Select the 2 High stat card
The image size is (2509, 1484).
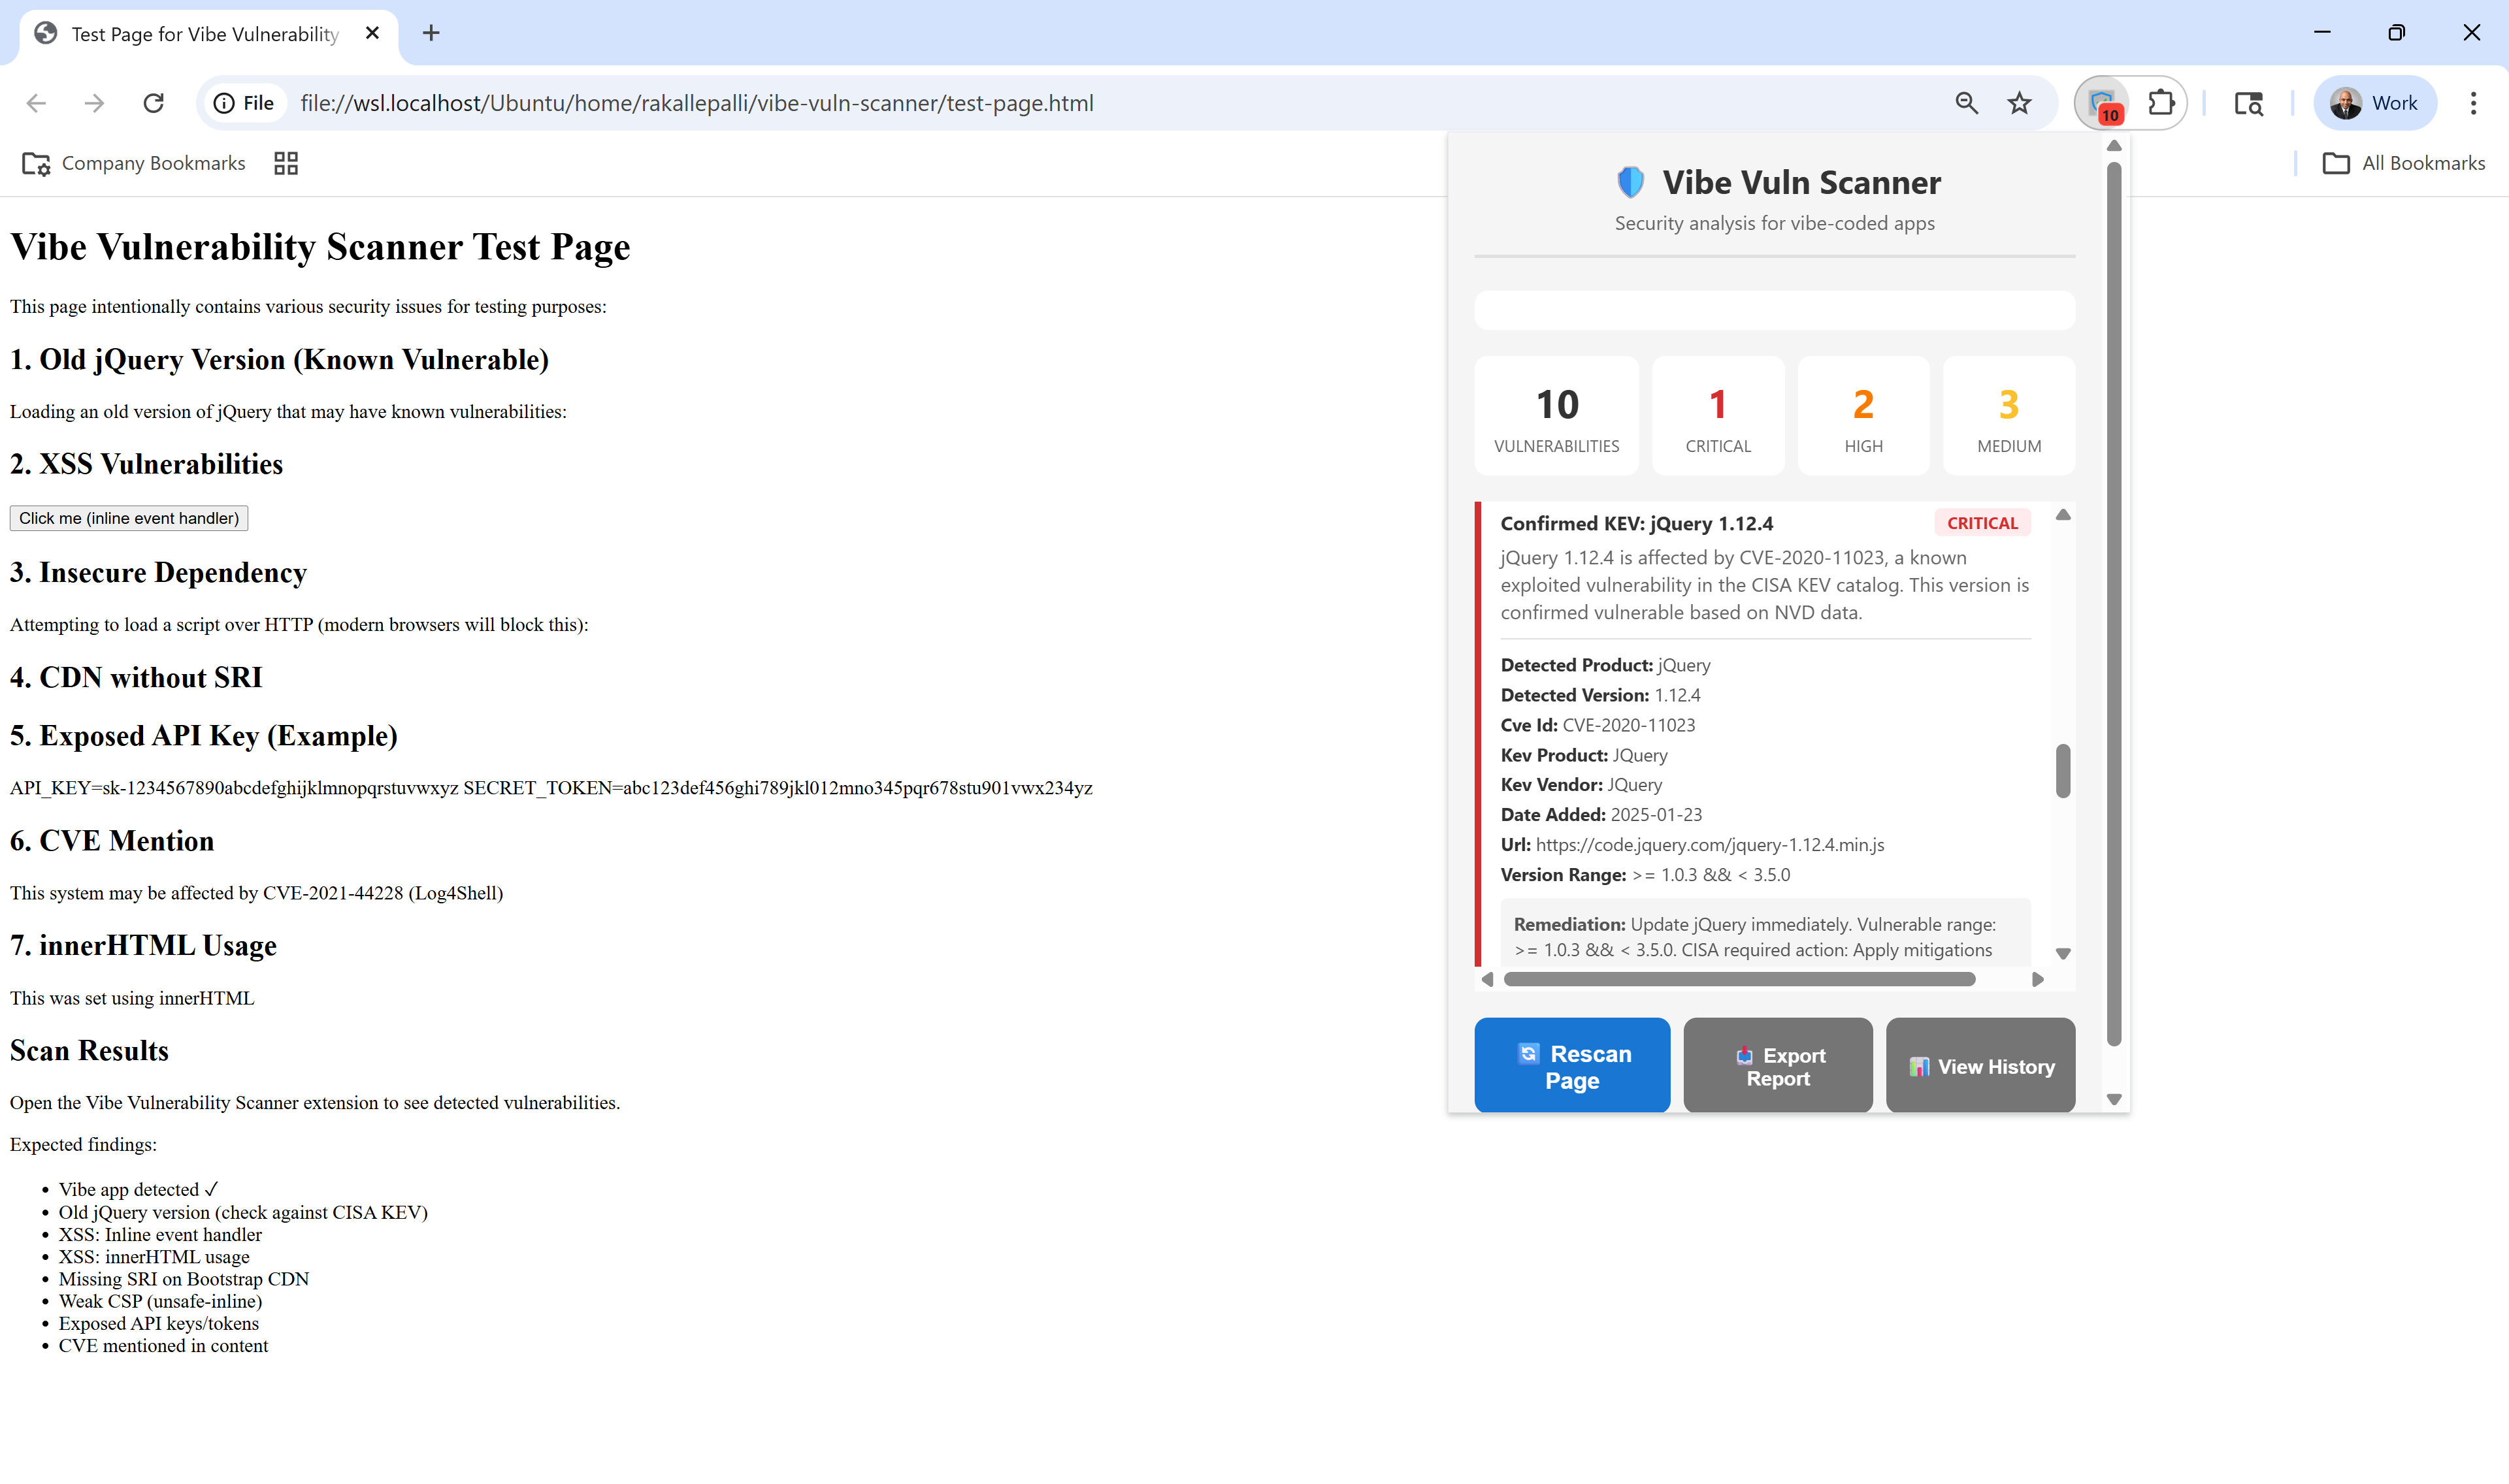click(x=1863, y=416)
